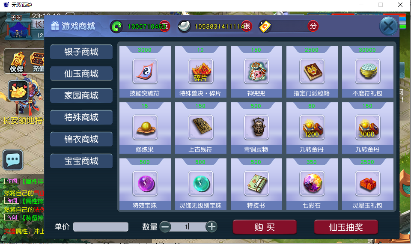
Task: Click the 仙玉抽奖 lottery button
Action: [346, 227]
